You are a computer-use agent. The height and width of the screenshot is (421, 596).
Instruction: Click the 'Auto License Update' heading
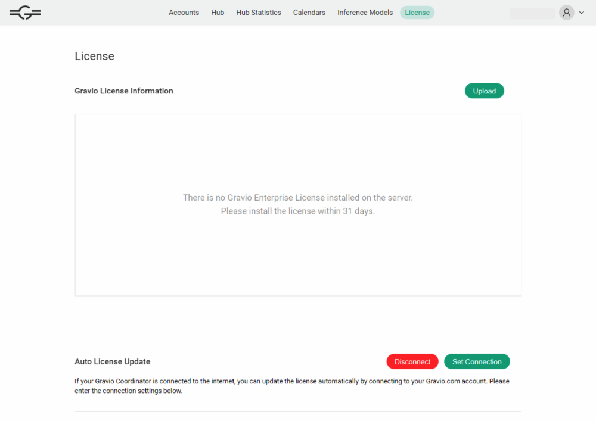(113, 361)
